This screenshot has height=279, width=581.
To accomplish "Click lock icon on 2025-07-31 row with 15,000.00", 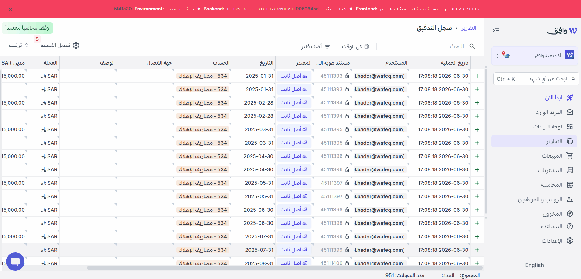I will 347,236.
